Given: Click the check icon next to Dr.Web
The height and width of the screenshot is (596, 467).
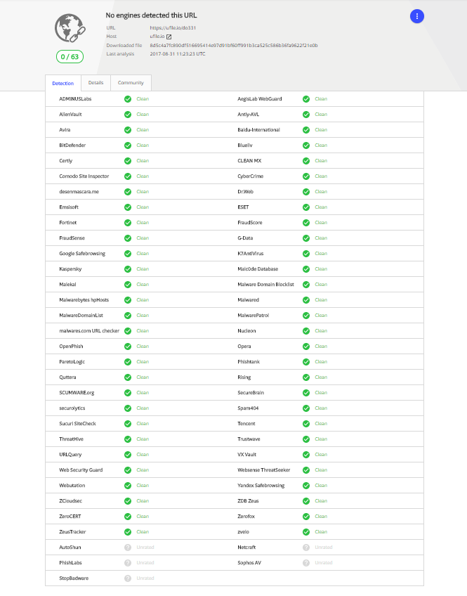Looking at the screenshot, I should [306, 192].
